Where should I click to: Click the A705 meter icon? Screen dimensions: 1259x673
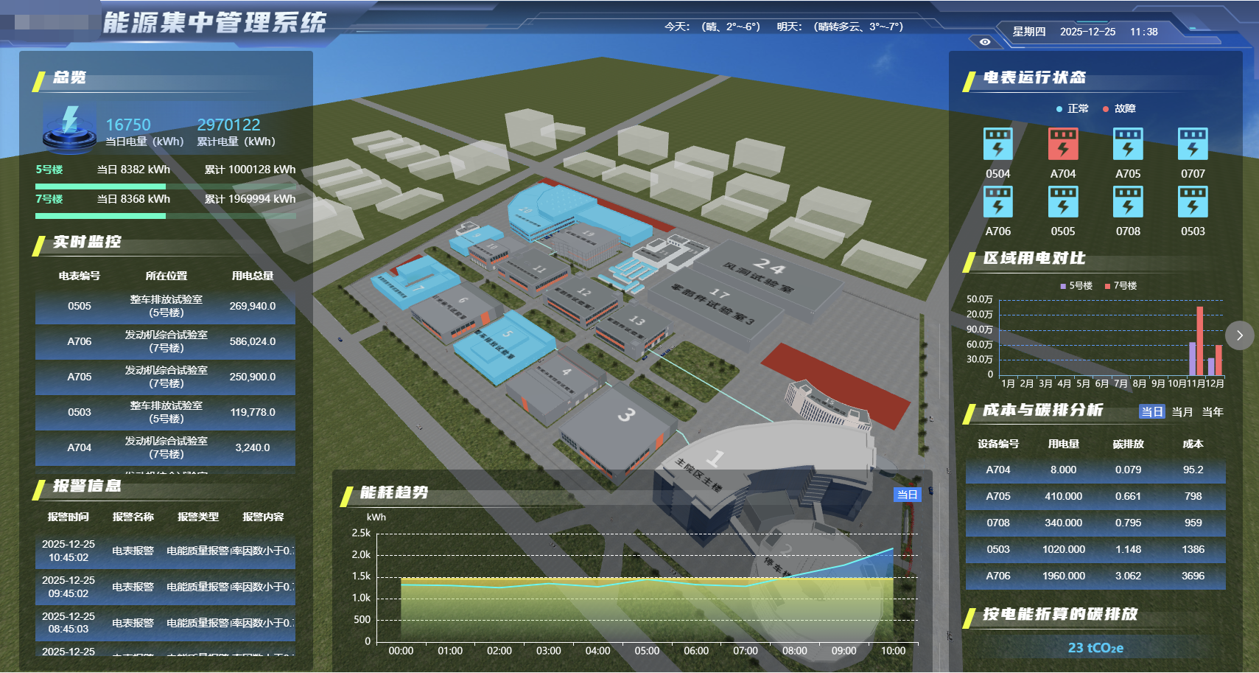point(1127,144)
